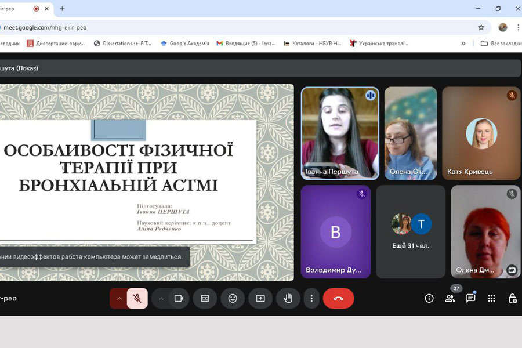Toggle the camera on or off
The image size is (522, 348).
pyautogui.click(x=179, y=298)
